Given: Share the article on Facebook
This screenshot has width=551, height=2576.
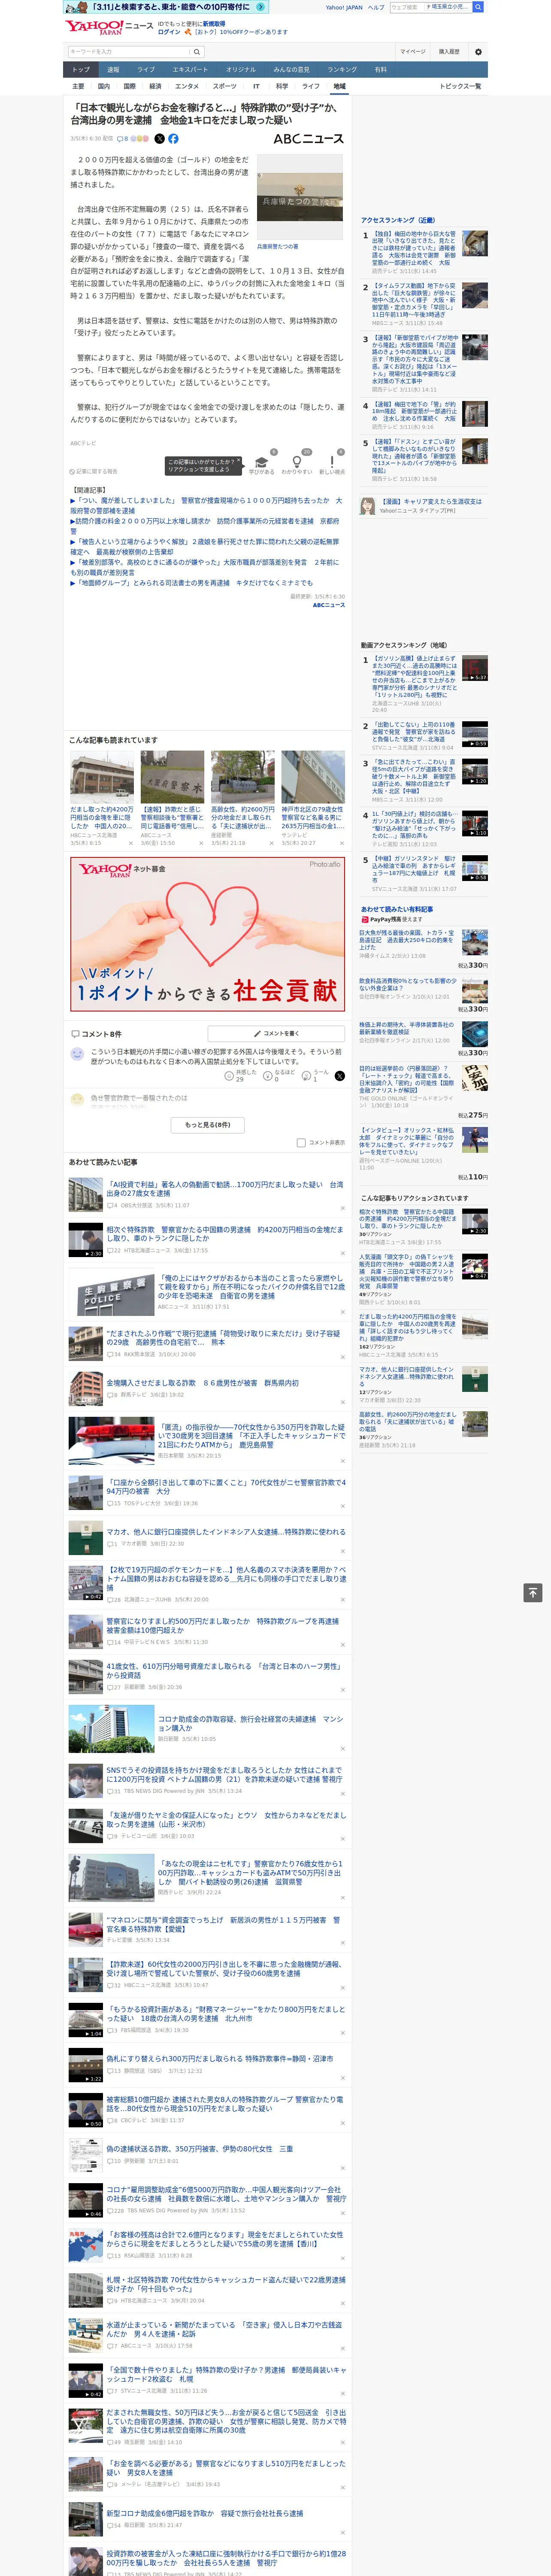Looking at the screenshot, I should tap(173, 139).
